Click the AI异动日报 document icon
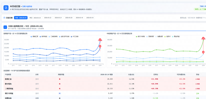The height and width of the screenshot is (99, 206). pyautogui.click(x=6, y=8)
